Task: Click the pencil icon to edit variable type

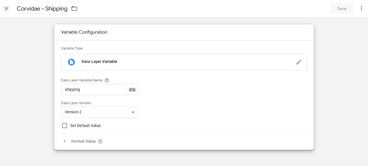Action: pos(299,62)
